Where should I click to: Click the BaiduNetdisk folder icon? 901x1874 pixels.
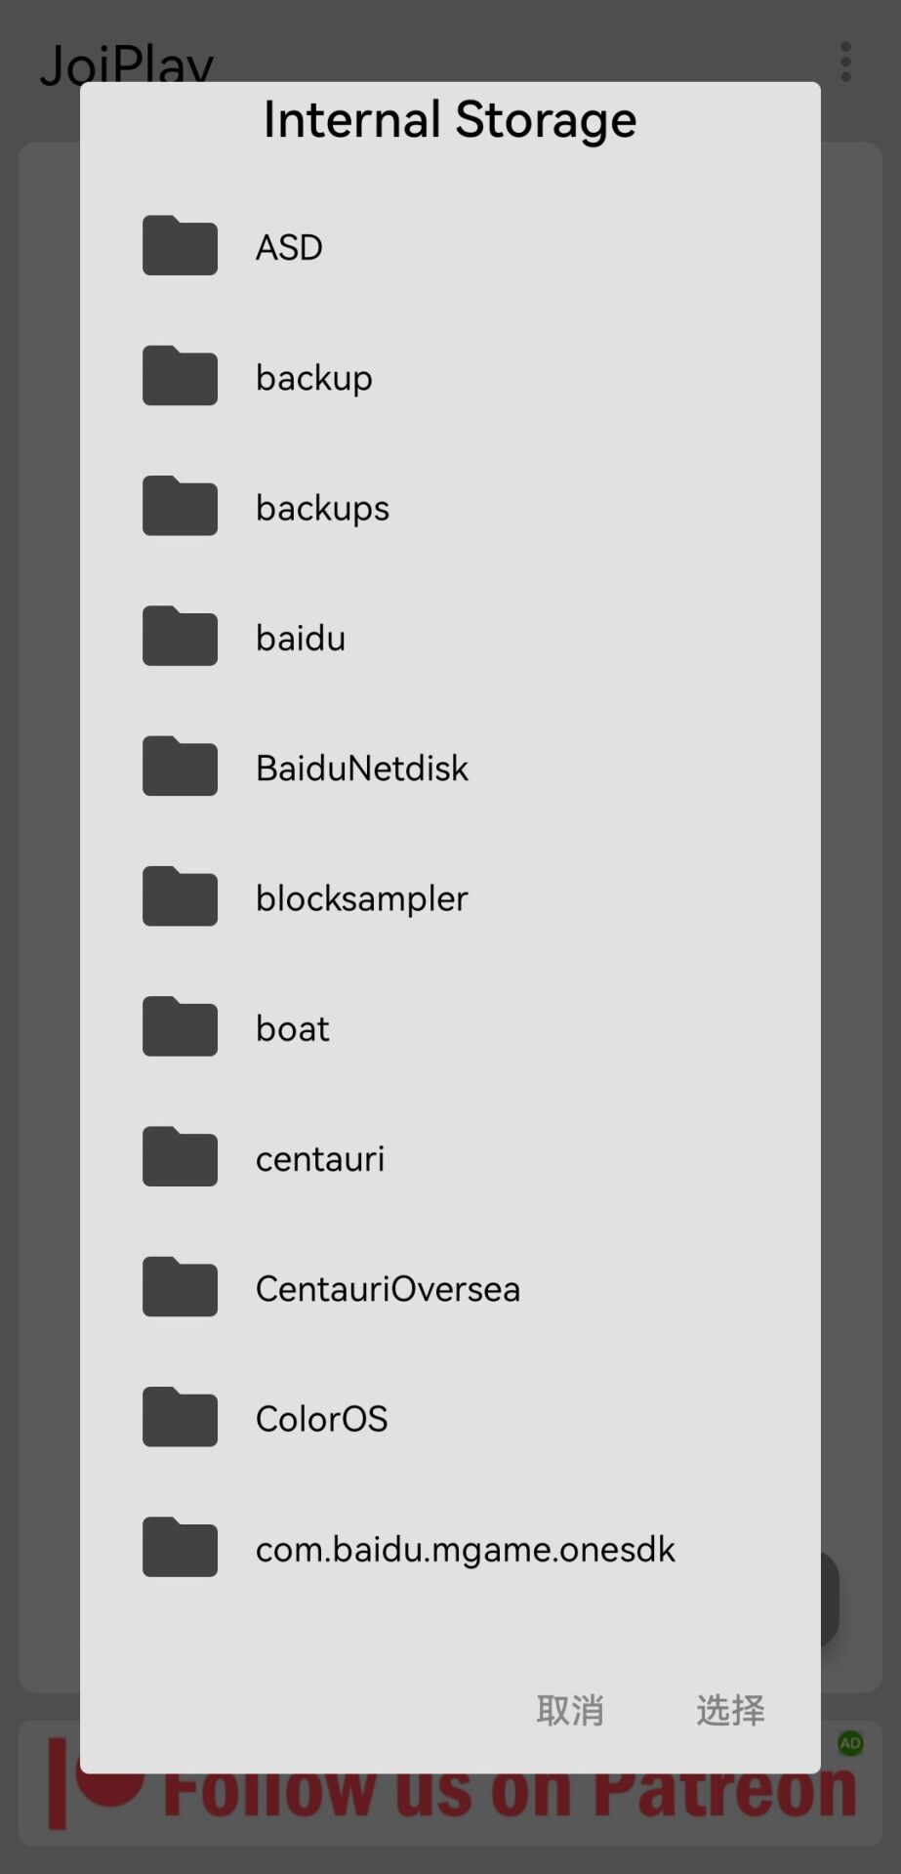tap(180, 767)
